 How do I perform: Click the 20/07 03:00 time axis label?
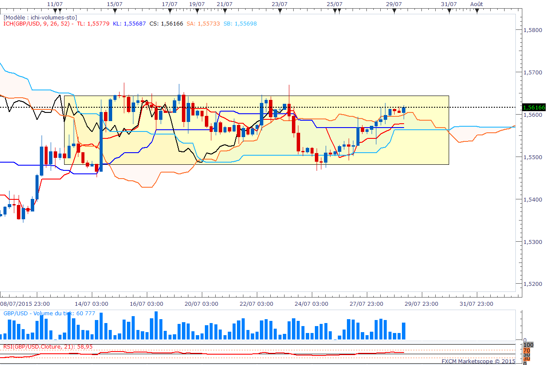200,304
